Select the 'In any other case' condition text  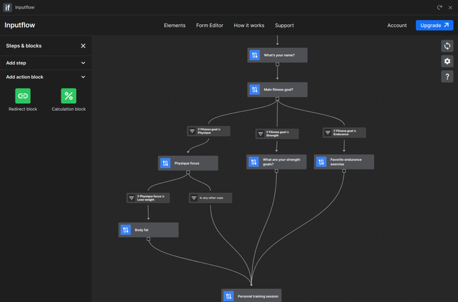[x=211, y=198]
